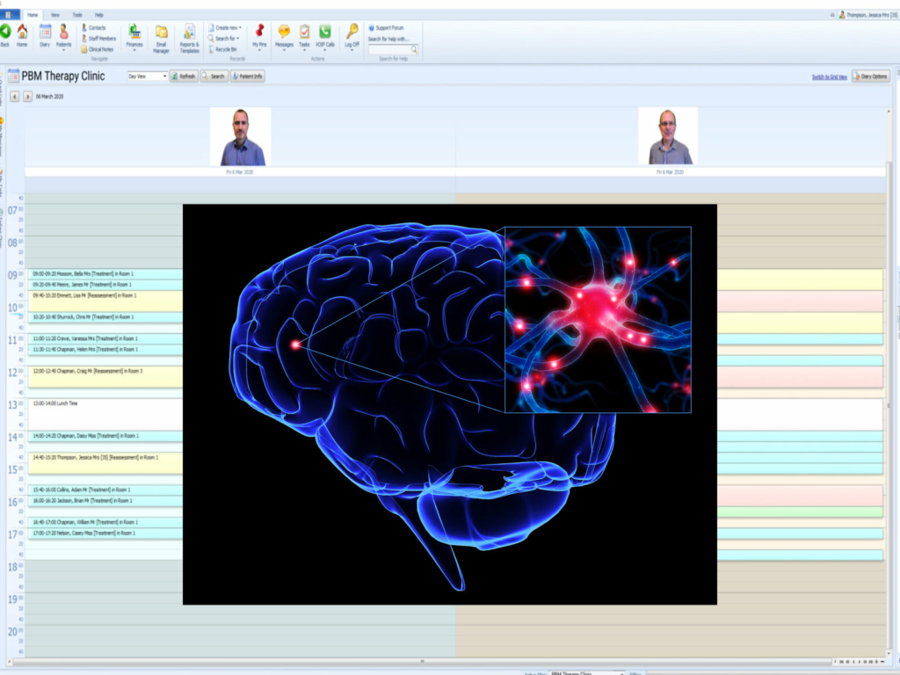View Staff Members records
900x675 pixels.
coord(99,39)
